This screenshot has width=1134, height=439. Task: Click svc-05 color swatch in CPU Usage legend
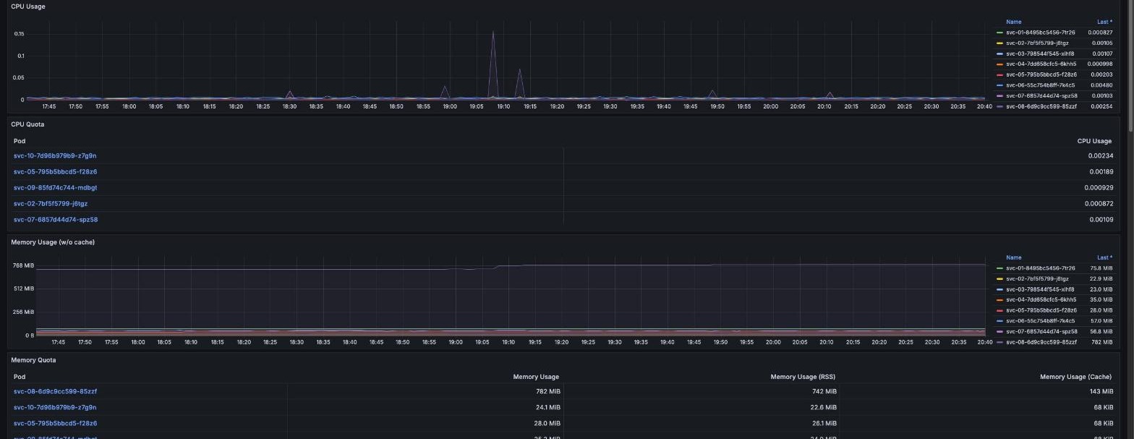click(999, 74)
